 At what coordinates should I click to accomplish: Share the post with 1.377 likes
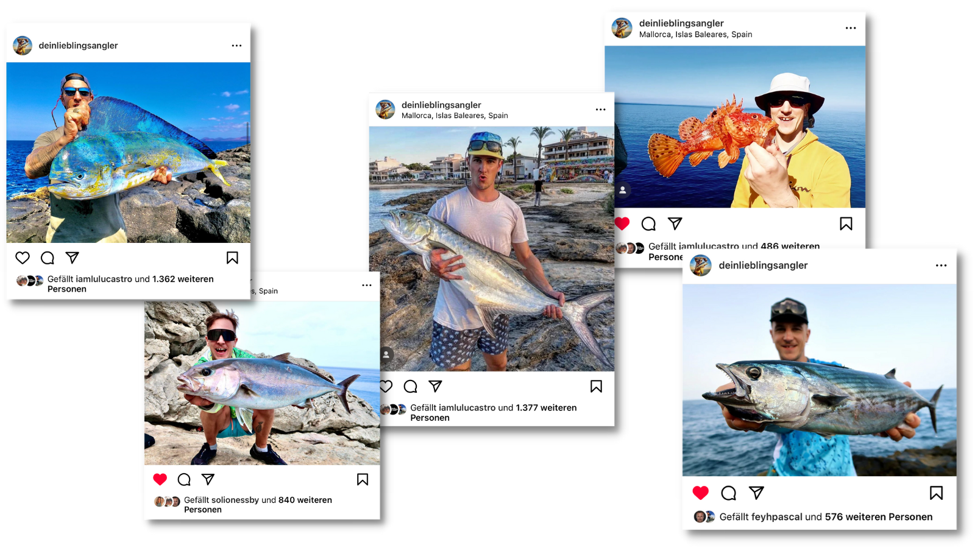(x=435, y=386)
